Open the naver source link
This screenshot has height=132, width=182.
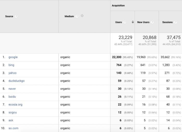point(12,89)
